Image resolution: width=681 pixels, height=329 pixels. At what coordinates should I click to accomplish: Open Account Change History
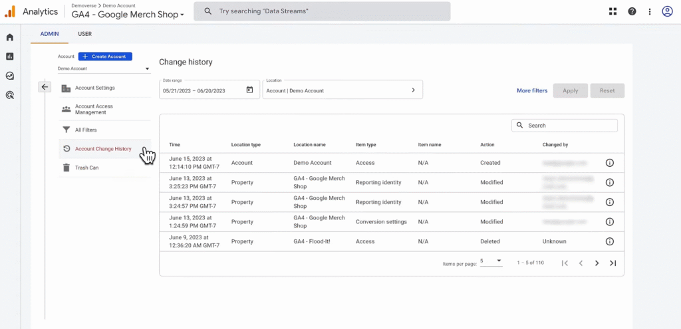click(104, 149)
